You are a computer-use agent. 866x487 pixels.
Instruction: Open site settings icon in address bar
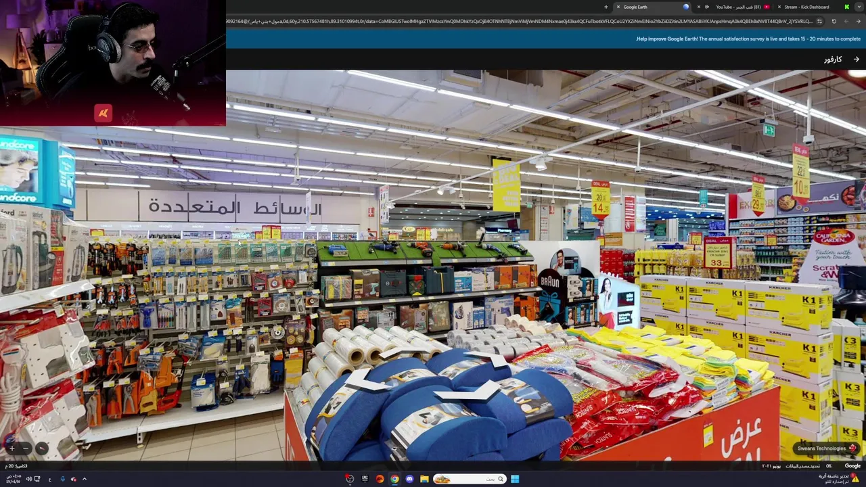(x=819, y=21)
